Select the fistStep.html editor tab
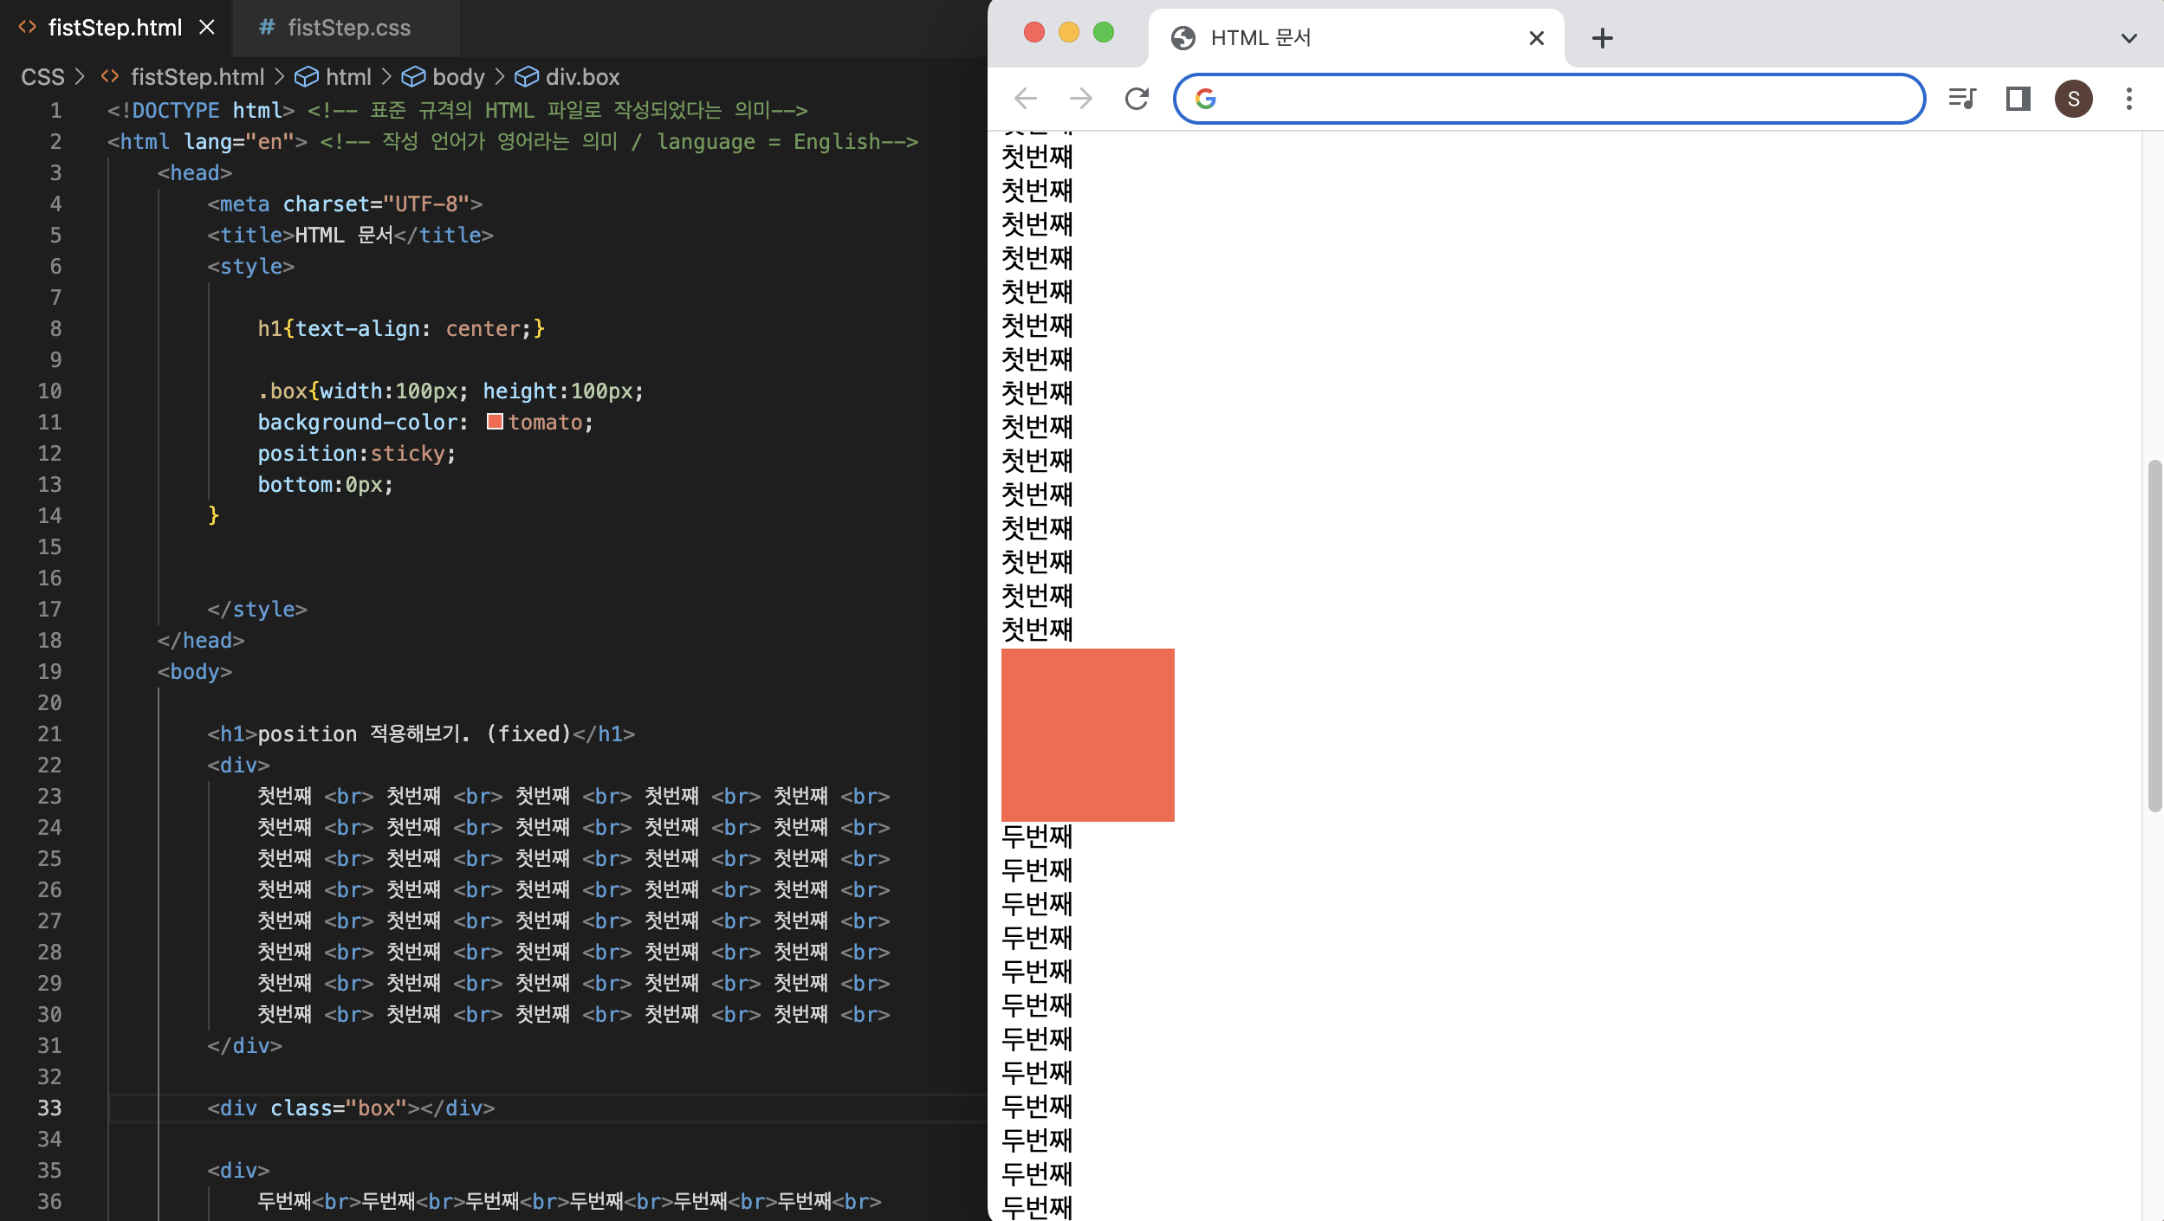 pos(114,28)
